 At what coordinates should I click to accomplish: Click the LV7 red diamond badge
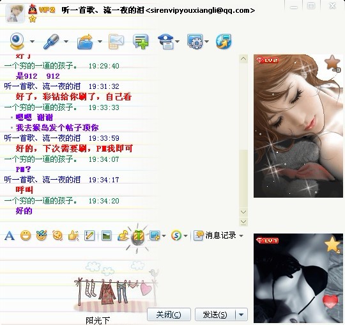click(x=267, y=240)
